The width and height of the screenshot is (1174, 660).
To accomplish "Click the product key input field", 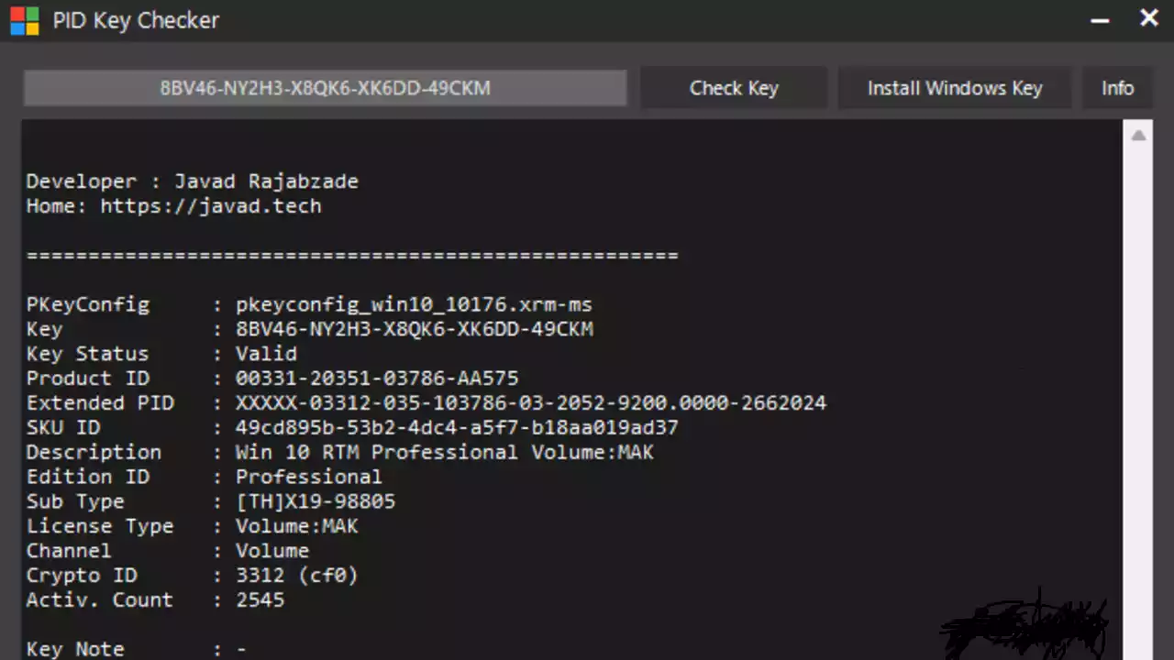I will [325, 88].
